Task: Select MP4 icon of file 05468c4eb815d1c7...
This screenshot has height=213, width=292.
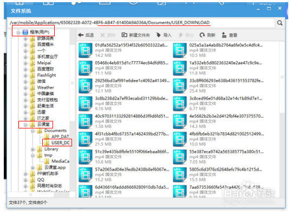Action: click(x=86, y=68)
